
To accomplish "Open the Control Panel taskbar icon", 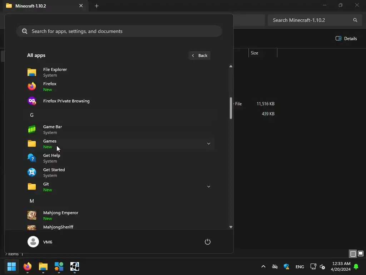I will point(59,266).
